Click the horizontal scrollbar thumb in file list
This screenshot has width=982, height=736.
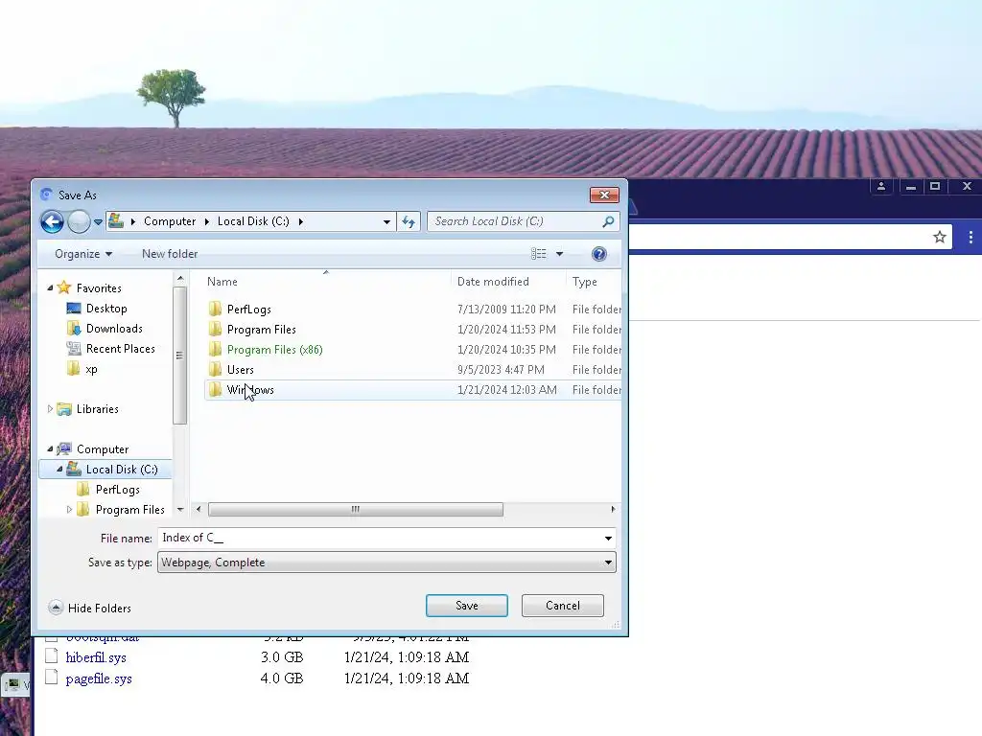pyautogui.click(x=355, y=510)
